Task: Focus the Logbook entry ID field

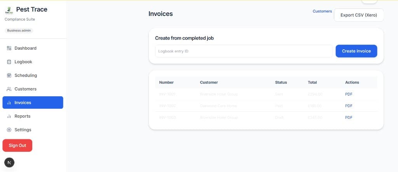Action: click(244, 51)
